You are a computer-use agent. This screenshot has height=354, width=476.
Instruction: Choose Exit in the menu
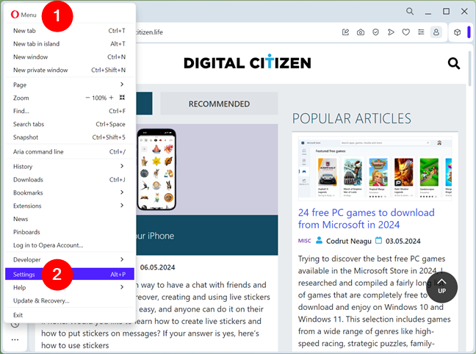pyautogui.click(x=70, y=315)
